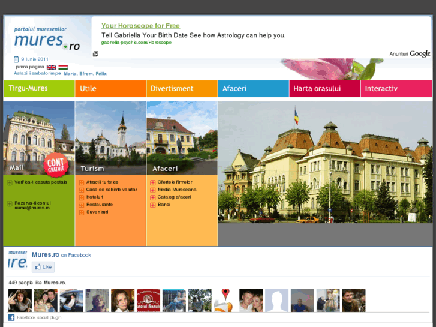Click the plus icon next to Hoteluri
This screenshot has height=327, width=436.
tap(81, 197)
